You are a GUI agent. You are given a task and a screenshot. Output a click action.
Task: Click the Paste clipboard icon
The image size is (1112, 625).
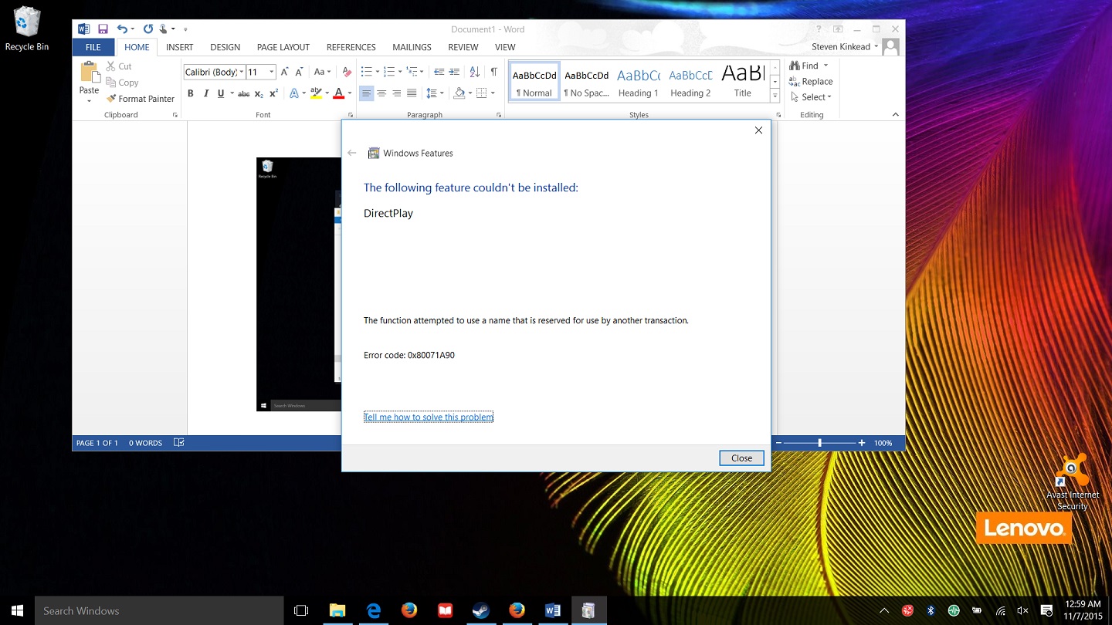click(90, 73)
